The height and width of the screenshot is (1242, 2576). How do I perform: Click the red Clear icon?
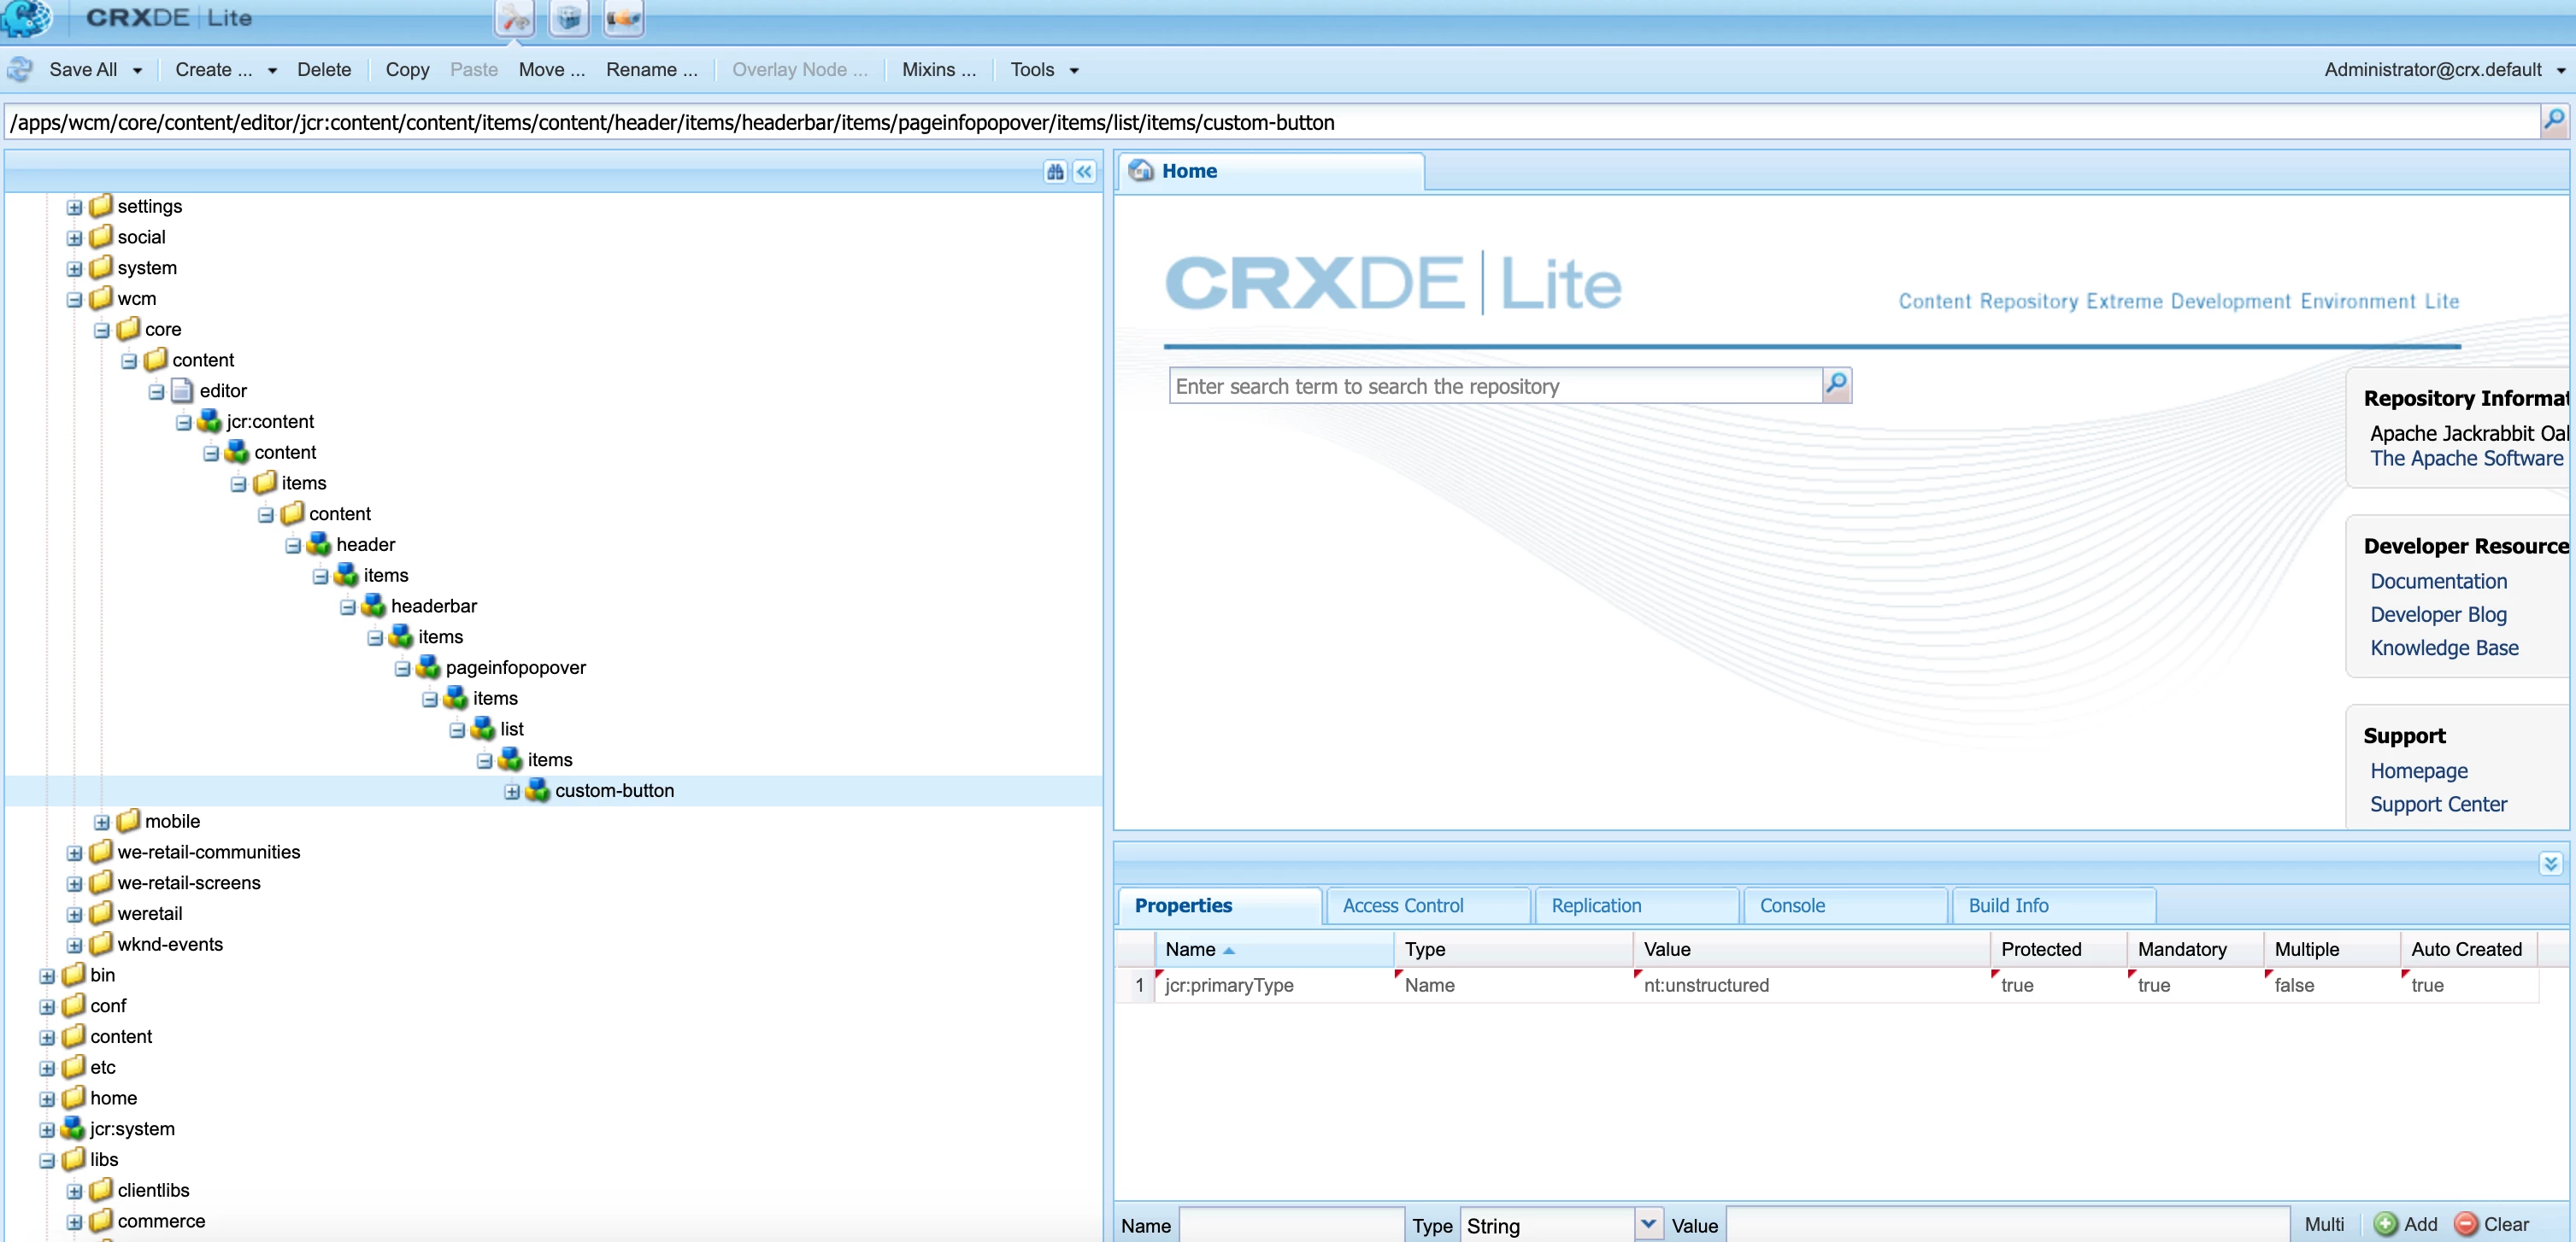(x=2466, y=1224)
